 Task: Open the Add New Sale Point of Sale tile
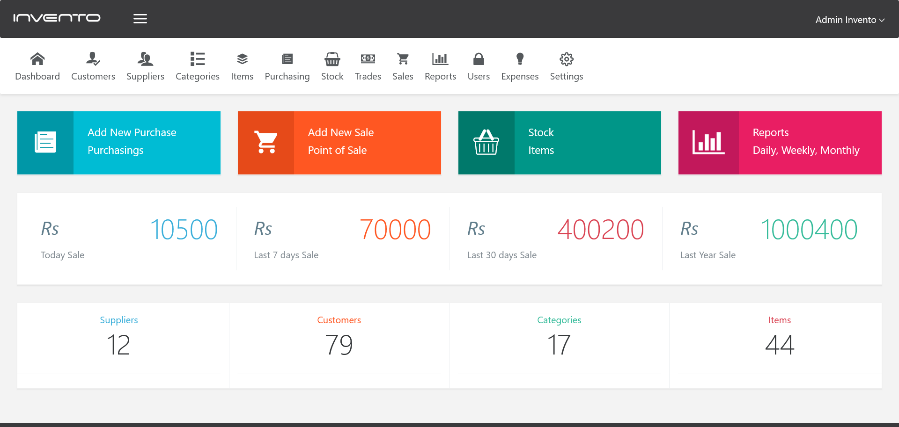[x=339, y=143]
